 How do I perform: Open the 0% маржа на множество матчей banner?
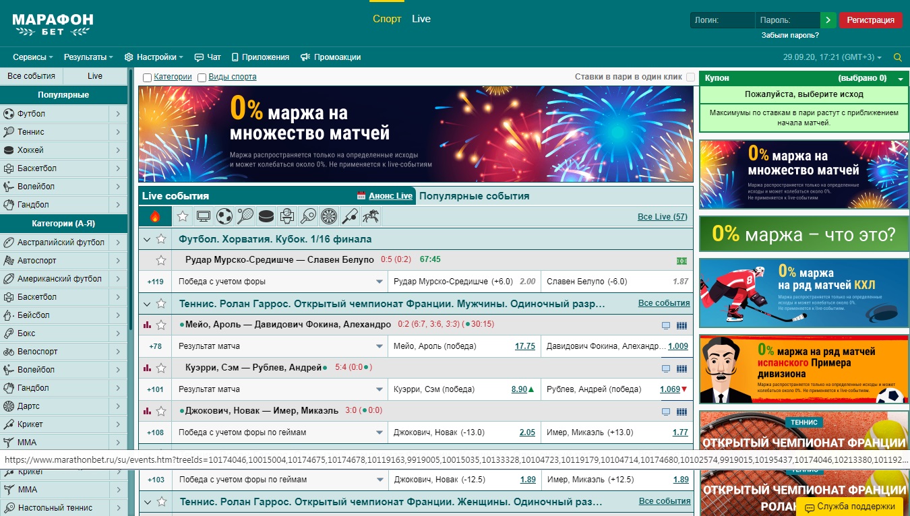click(x=415, y=133)
